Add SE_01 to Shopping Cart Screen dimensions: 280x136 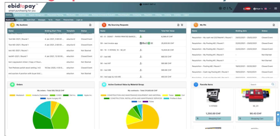pyautogui.click(x=256, y=118)
